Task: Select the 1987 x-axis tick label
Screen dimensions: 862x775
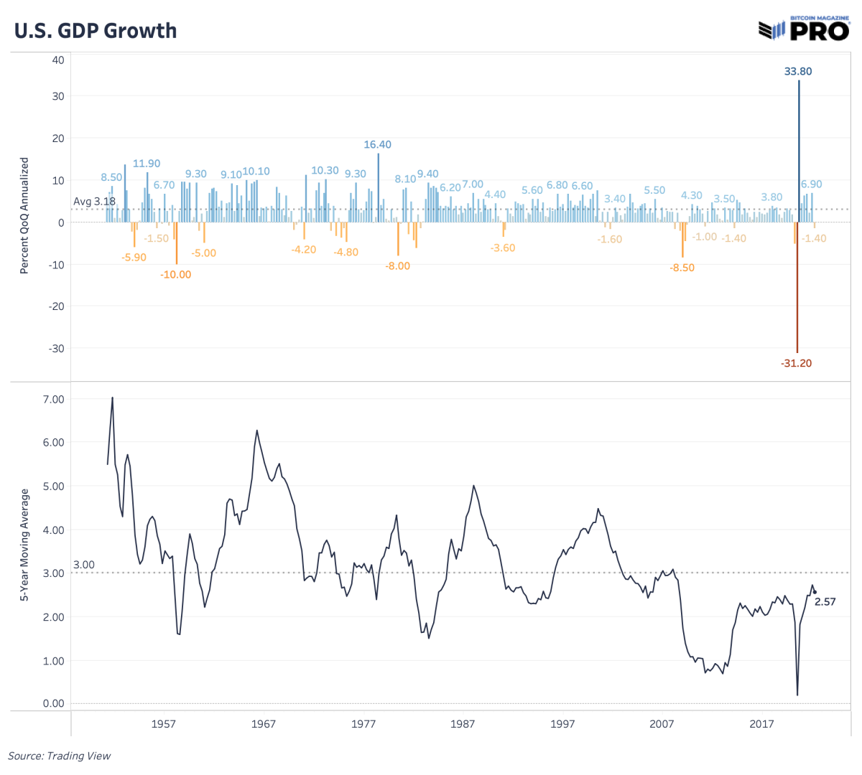Action: [x=463, y=723]
